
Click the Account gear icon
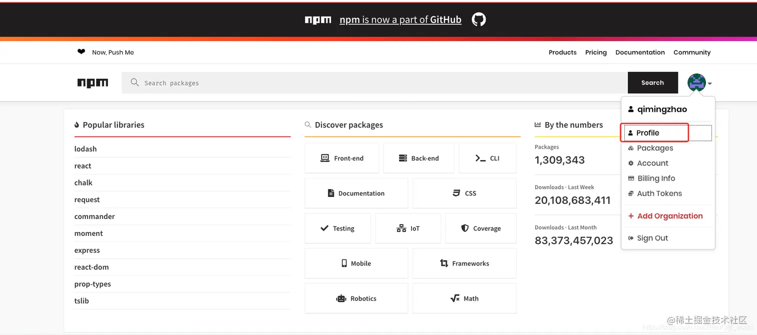tap(631, 163)
